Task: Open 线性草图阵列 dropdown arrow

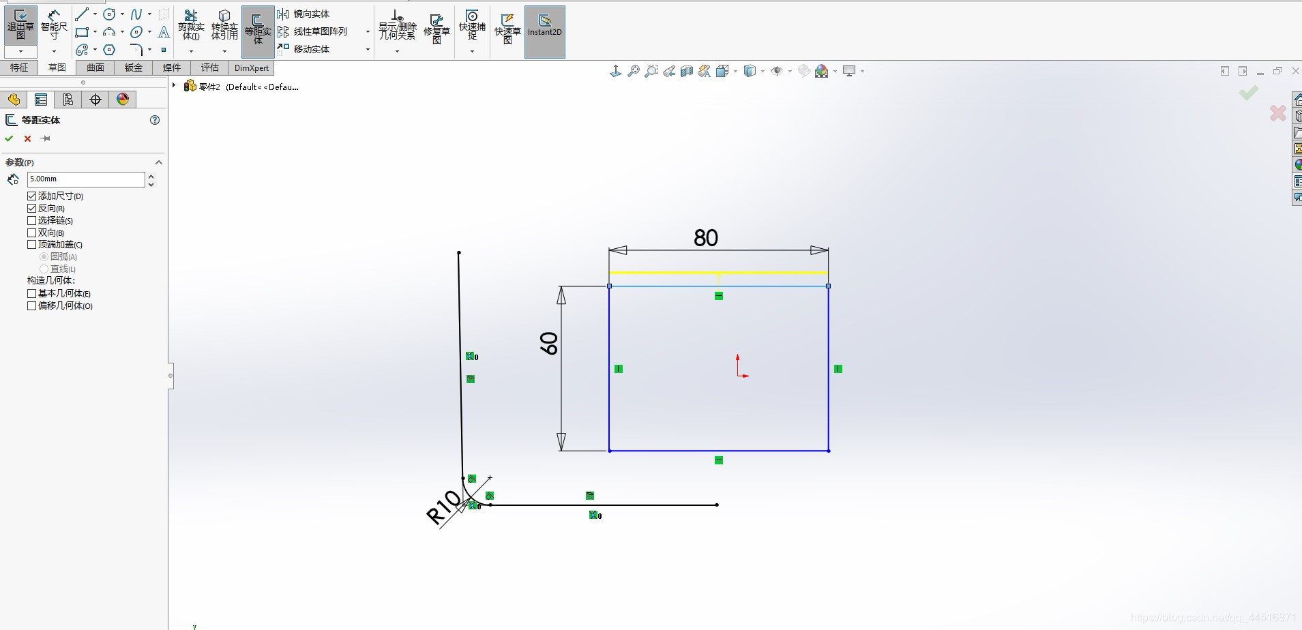Action: coord(368,31)
